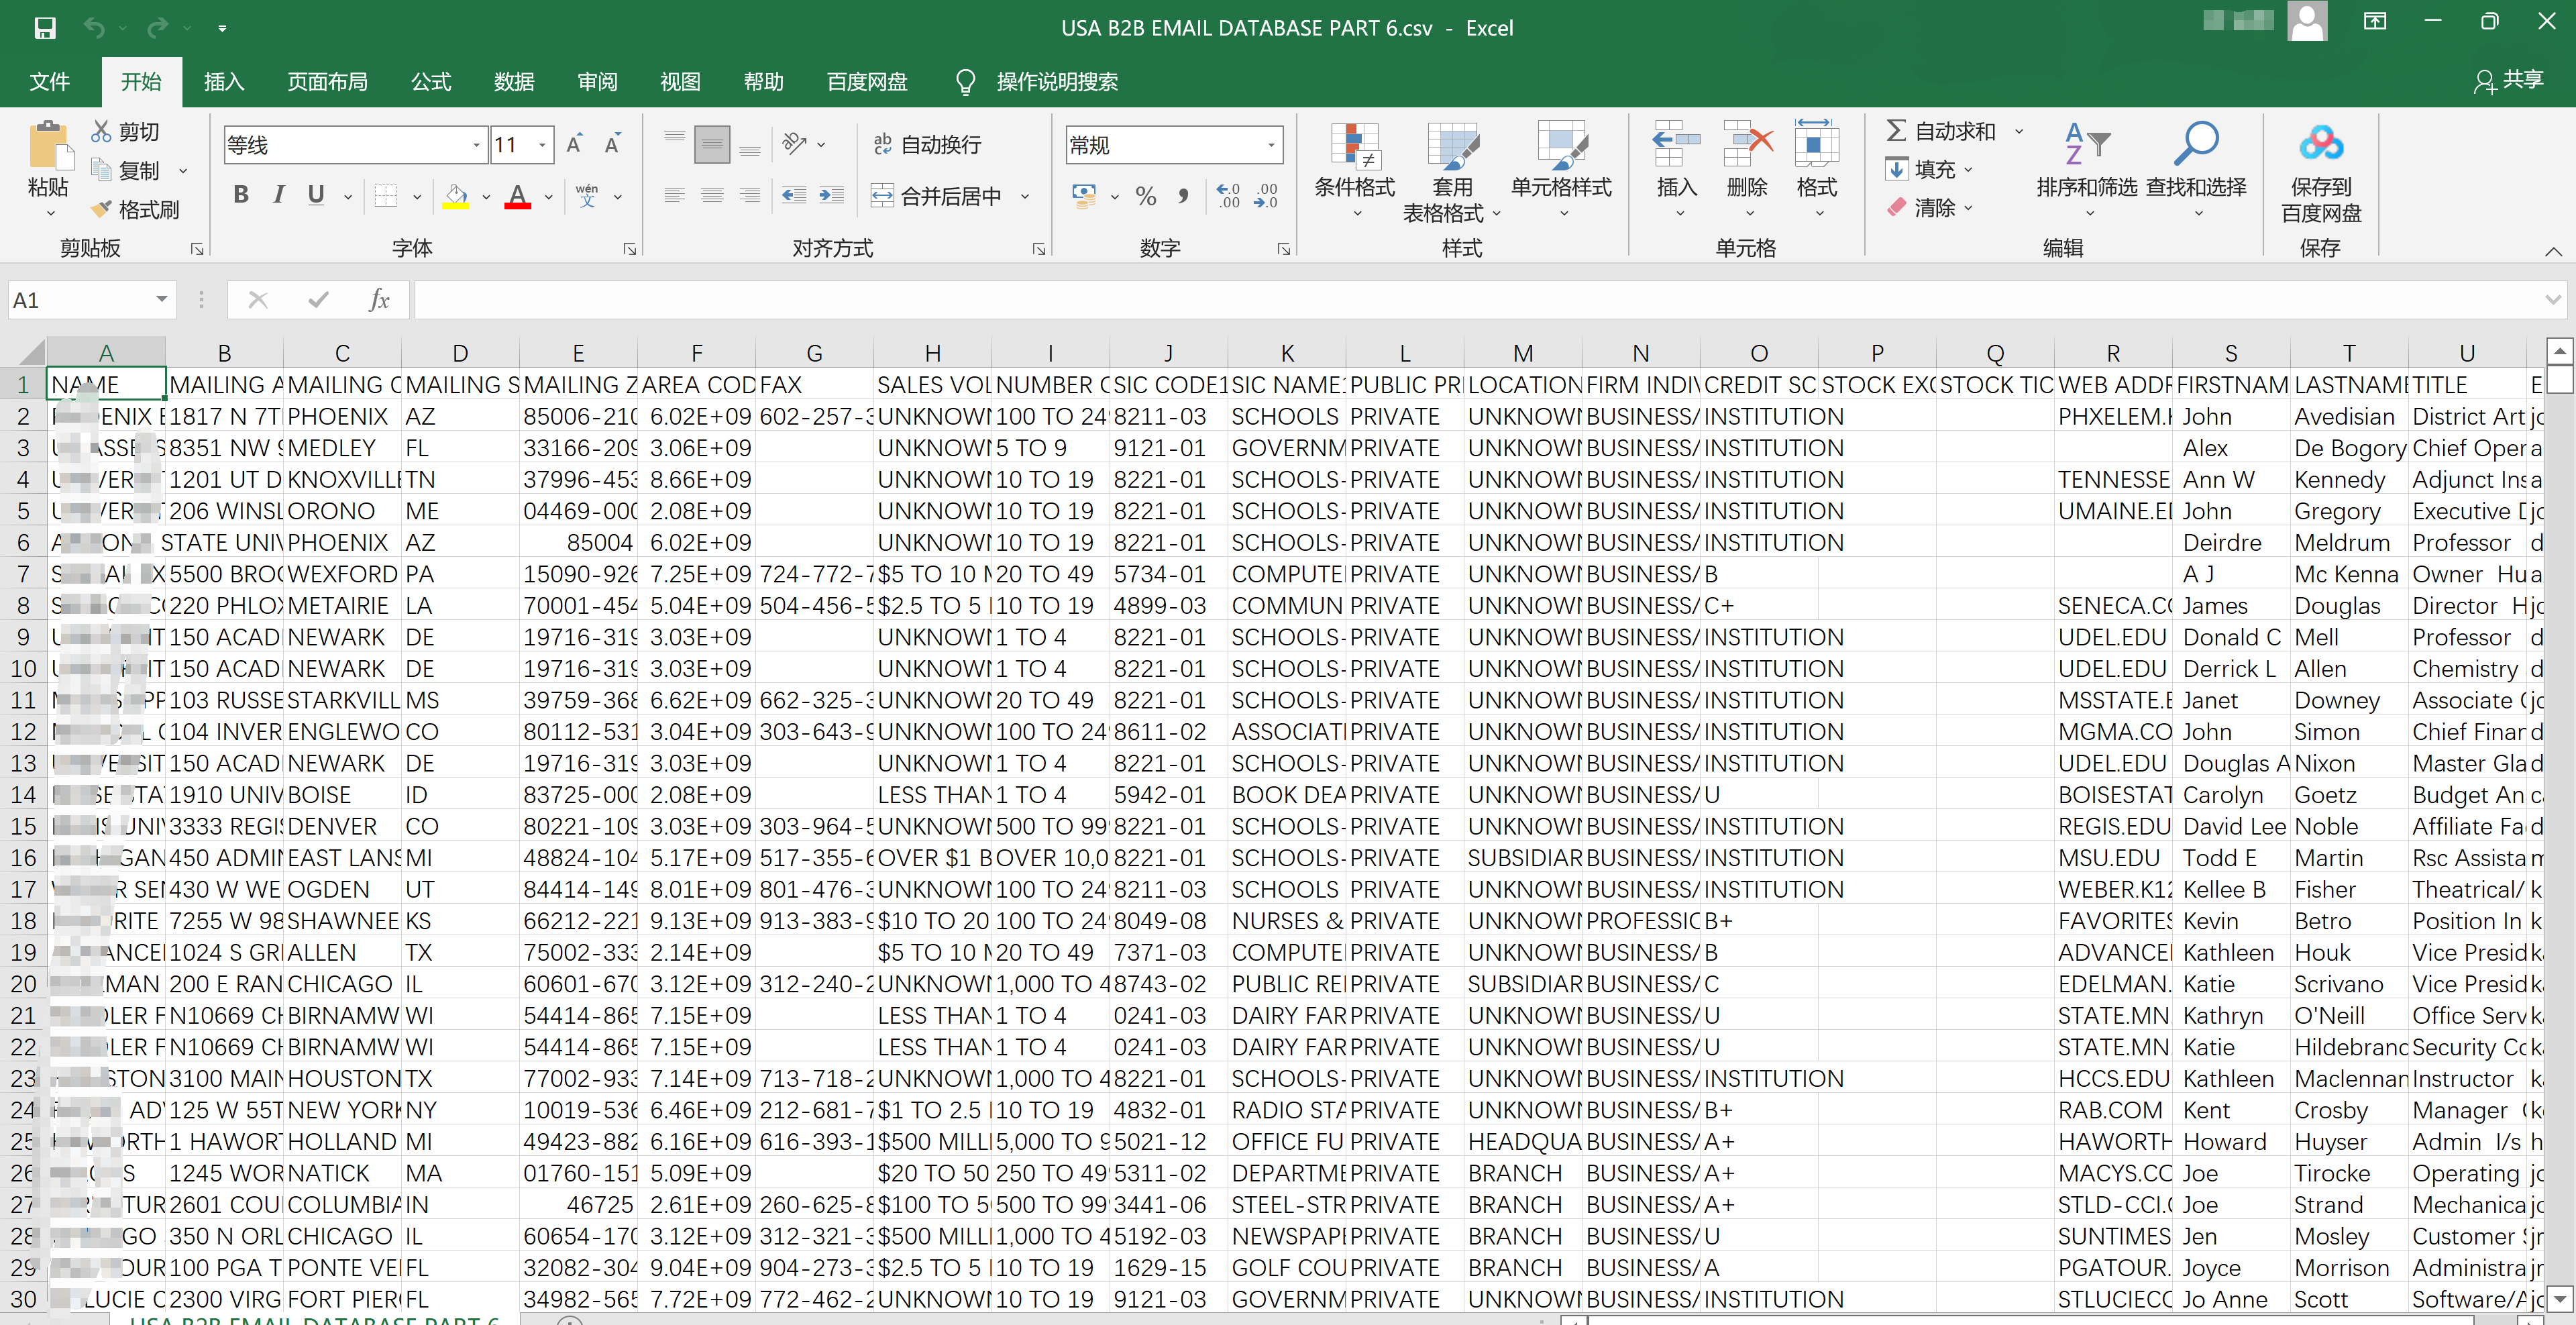This screenshot has width=2576, height=1325.
Task: Toggle underline formatting
Action: tap(316, 195)
